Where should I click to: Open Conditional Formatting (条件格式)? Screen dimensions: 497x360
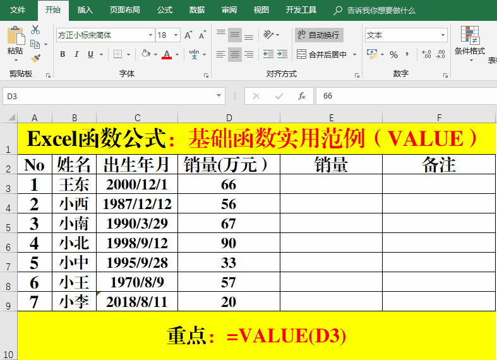point(470,44)
